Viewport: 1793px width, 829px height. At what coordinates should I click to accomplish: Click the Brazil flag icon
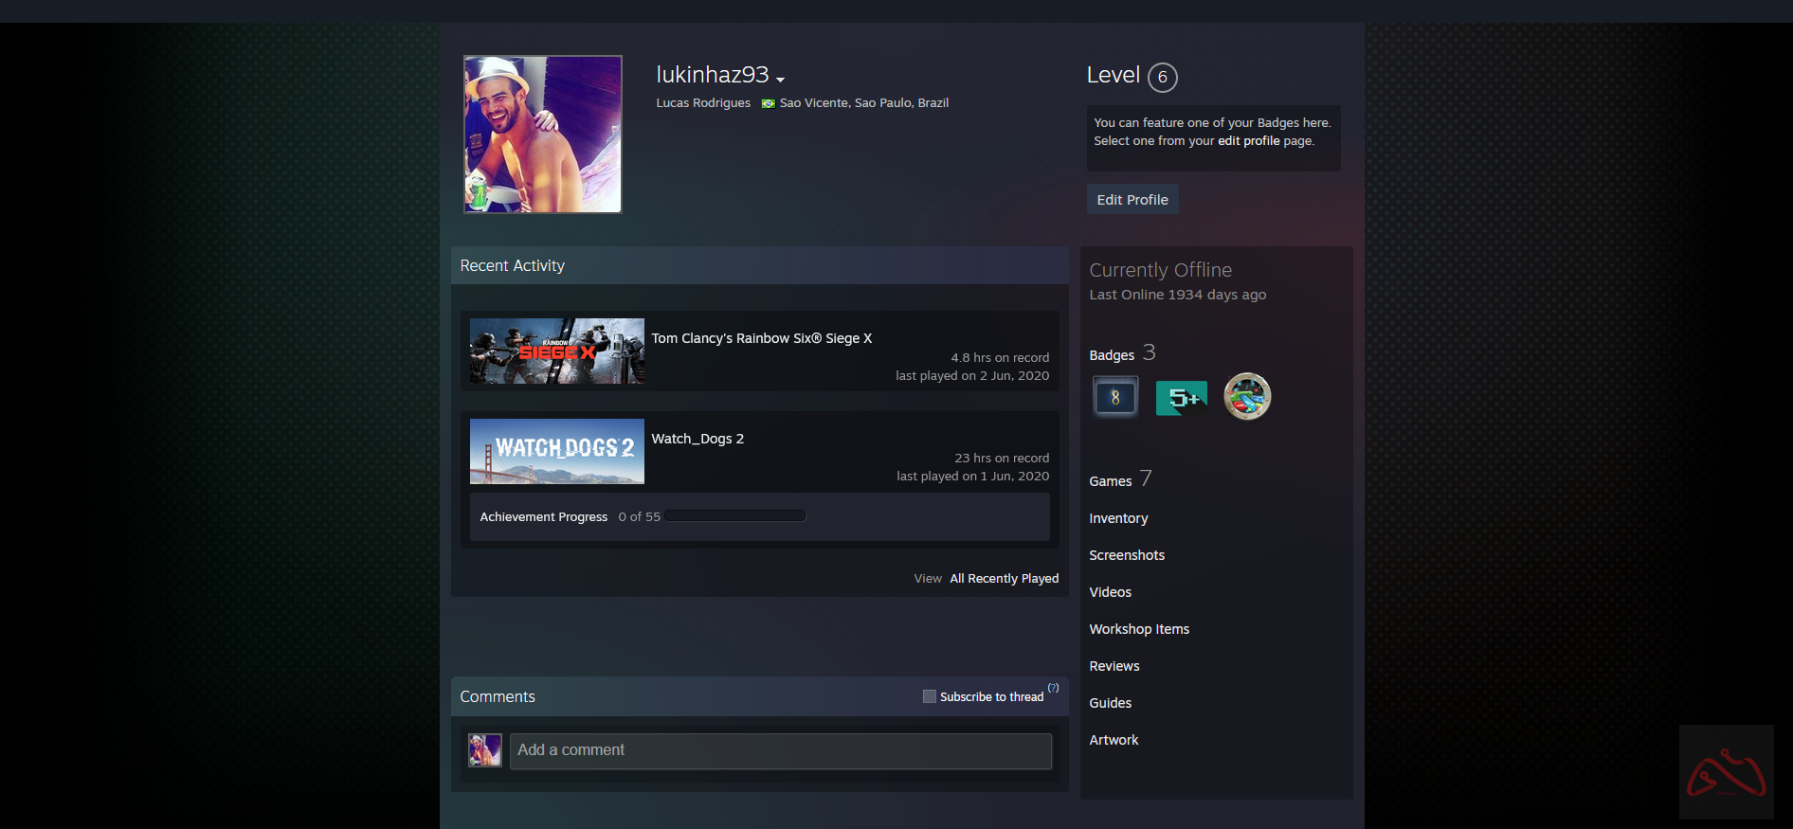tap(768, 103)
